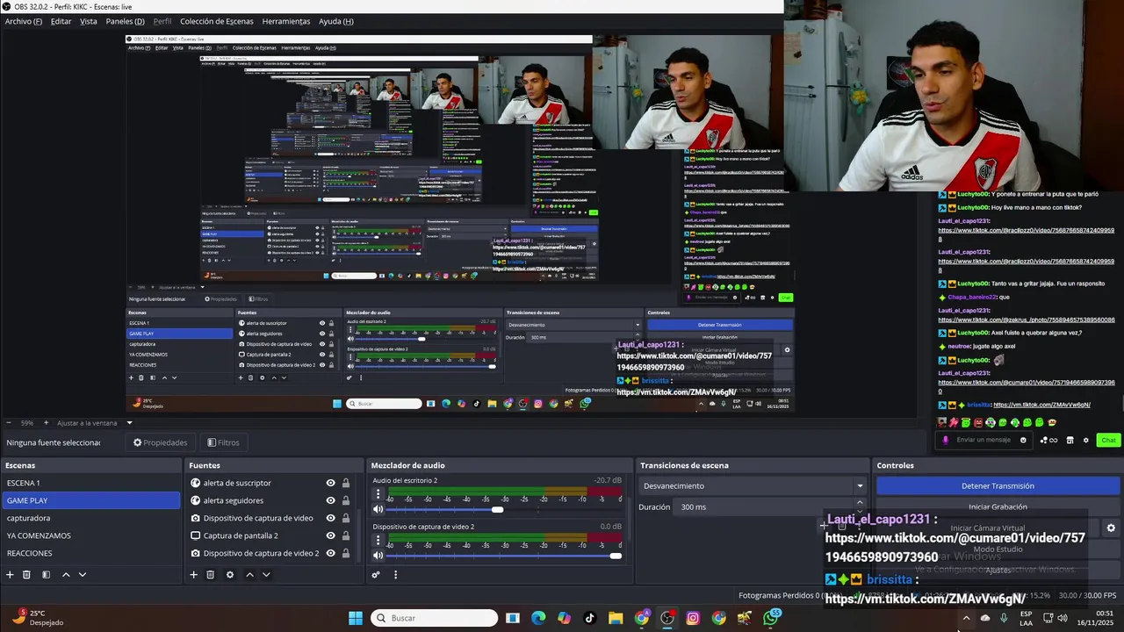Open Propiedades of selected source
The image size is (1124, 632).
[160, 442]
